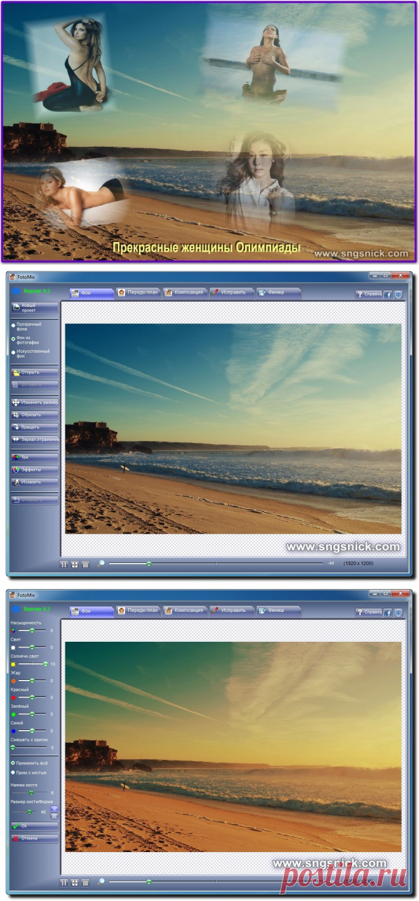Viewport: 419px width, 901px height.
Task: Click the image canvas in the Новый проект window
Action: pos(233,429)
